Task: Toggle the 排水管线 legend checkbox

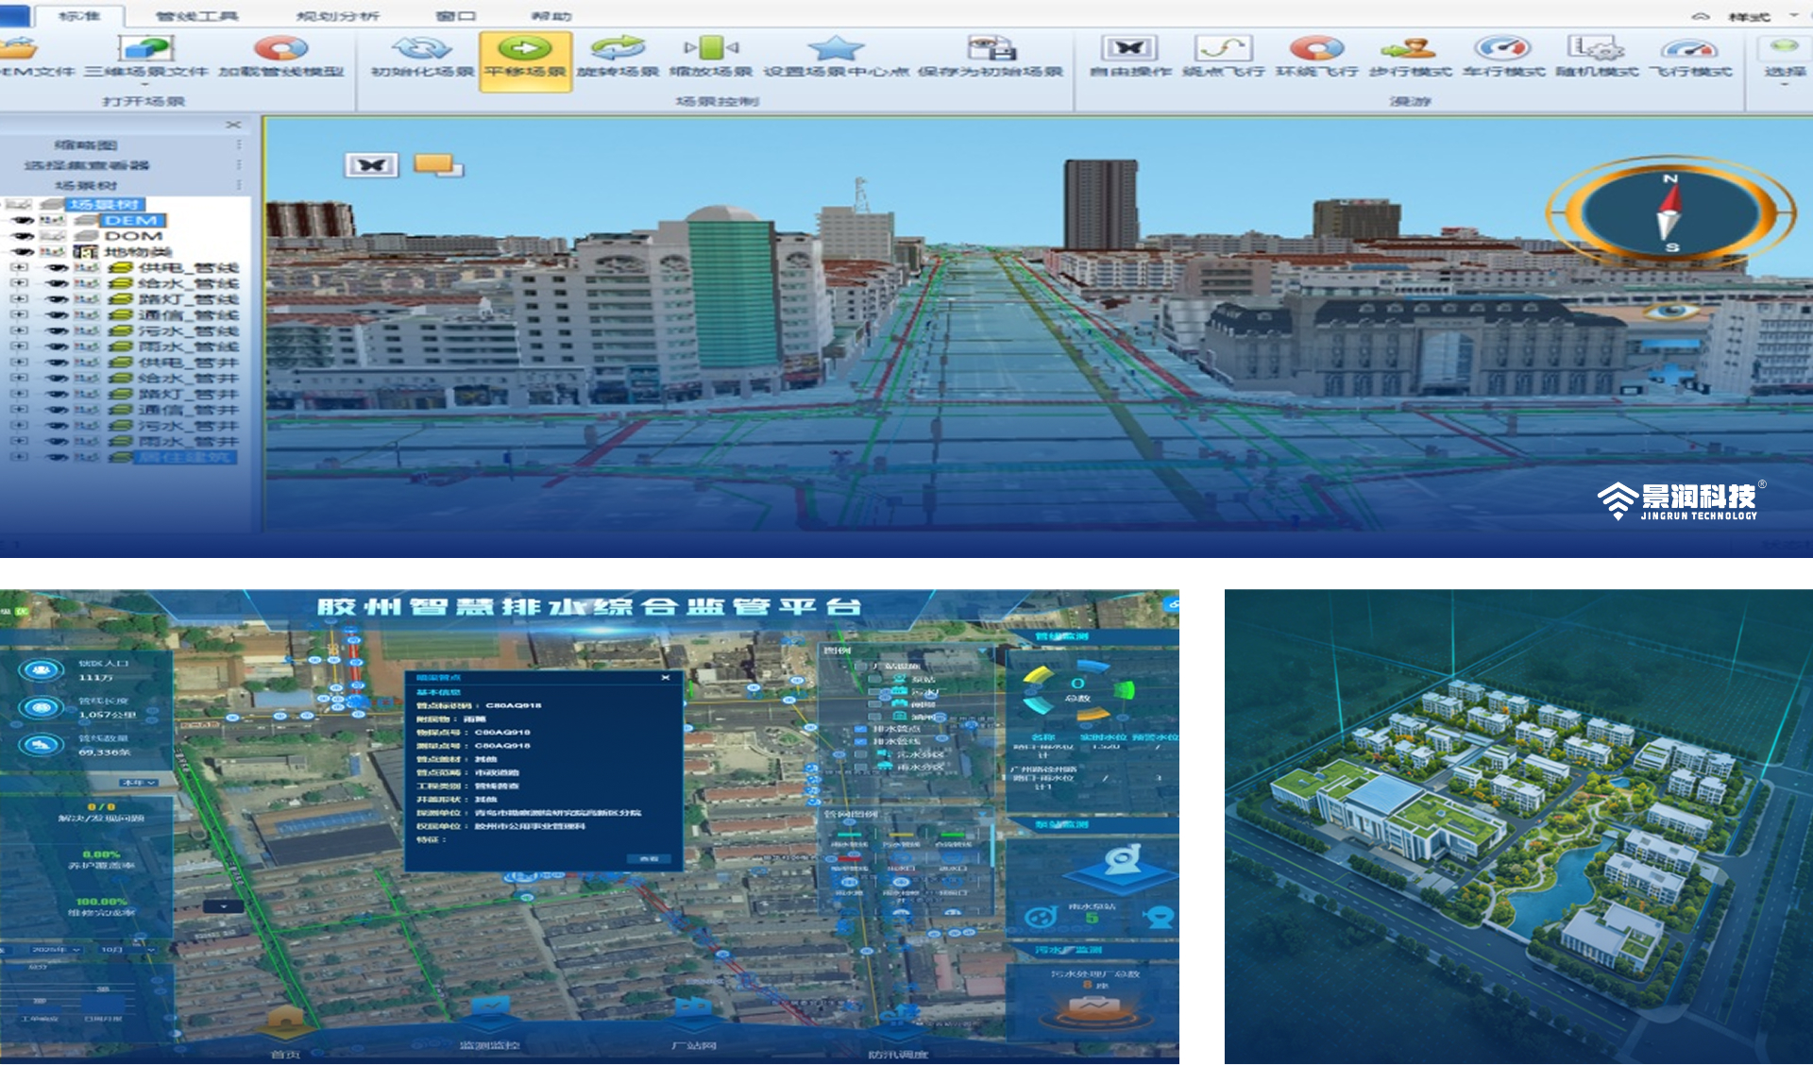Action: click(x=860, y=742)
